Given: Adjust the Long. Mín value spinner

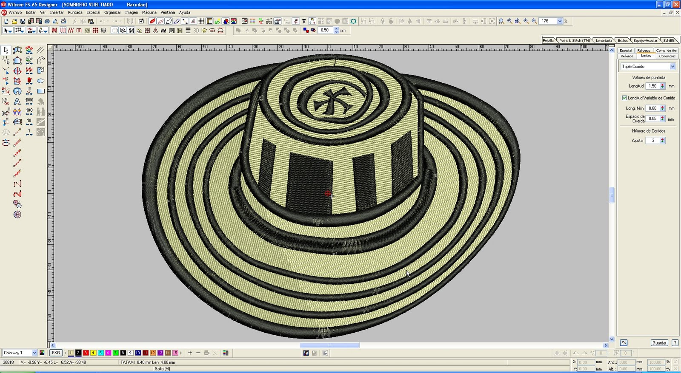Looking at the screenshot, I should (x=662, y=108).
